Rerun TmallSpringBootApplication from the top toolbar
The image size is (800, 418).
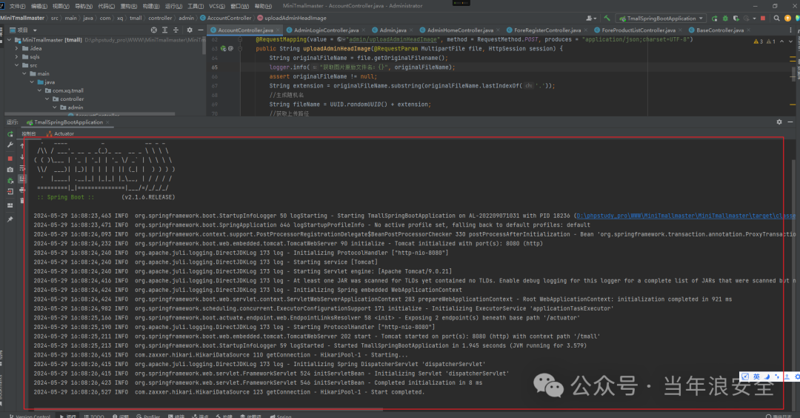coord(714,19)
